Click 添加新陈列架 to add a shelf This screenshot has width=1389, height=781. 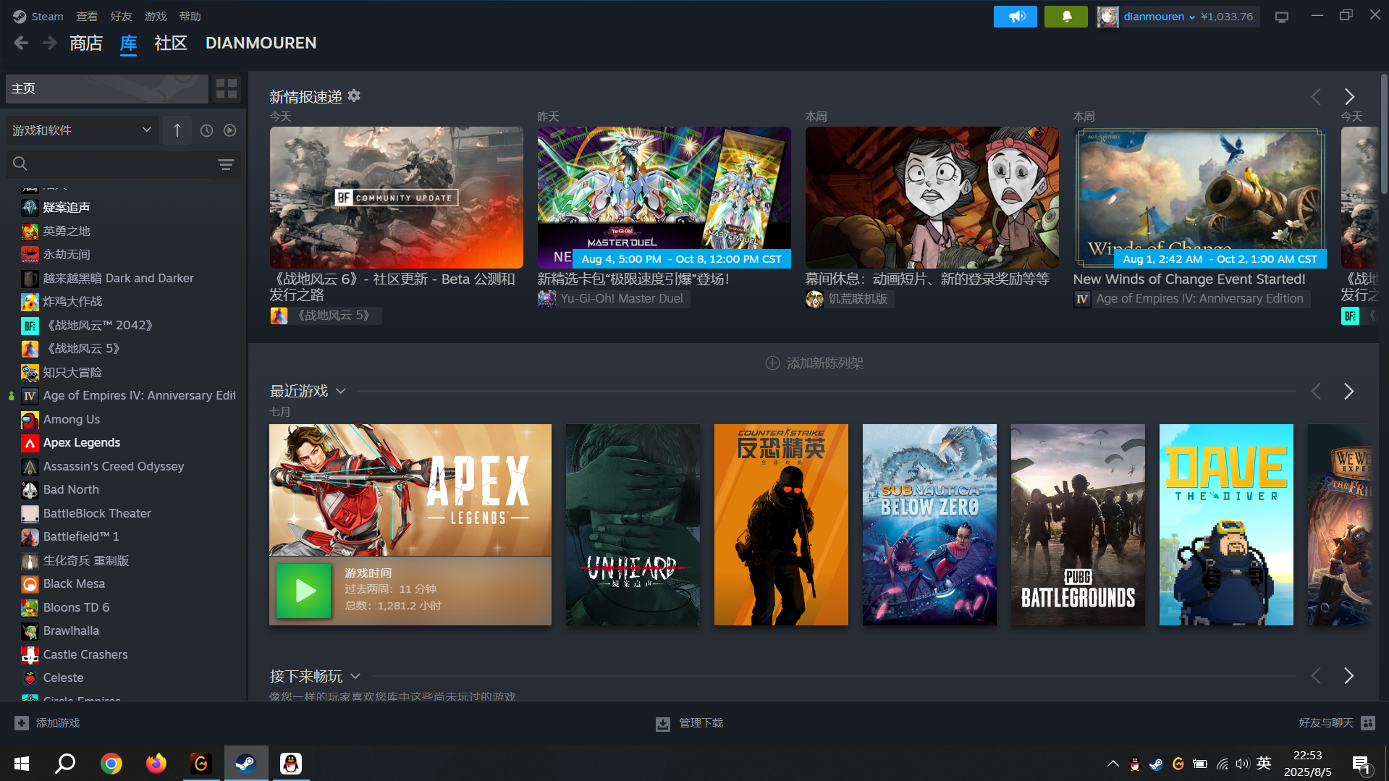pos(814,363)
